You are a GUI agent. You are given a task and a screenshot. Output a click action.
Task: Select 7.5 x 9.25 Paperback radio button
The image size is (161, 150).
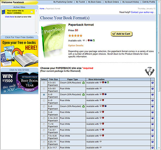[x=44, y=136]
